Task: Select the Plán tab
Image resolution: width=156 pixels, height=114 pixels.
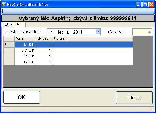Action: click(19, 24)
